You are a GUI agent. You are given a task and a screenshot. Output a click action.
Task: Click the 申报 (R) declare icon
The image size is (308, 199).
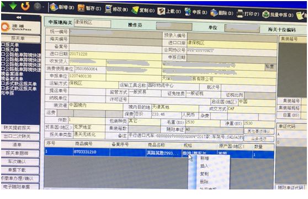coord(188,12)
